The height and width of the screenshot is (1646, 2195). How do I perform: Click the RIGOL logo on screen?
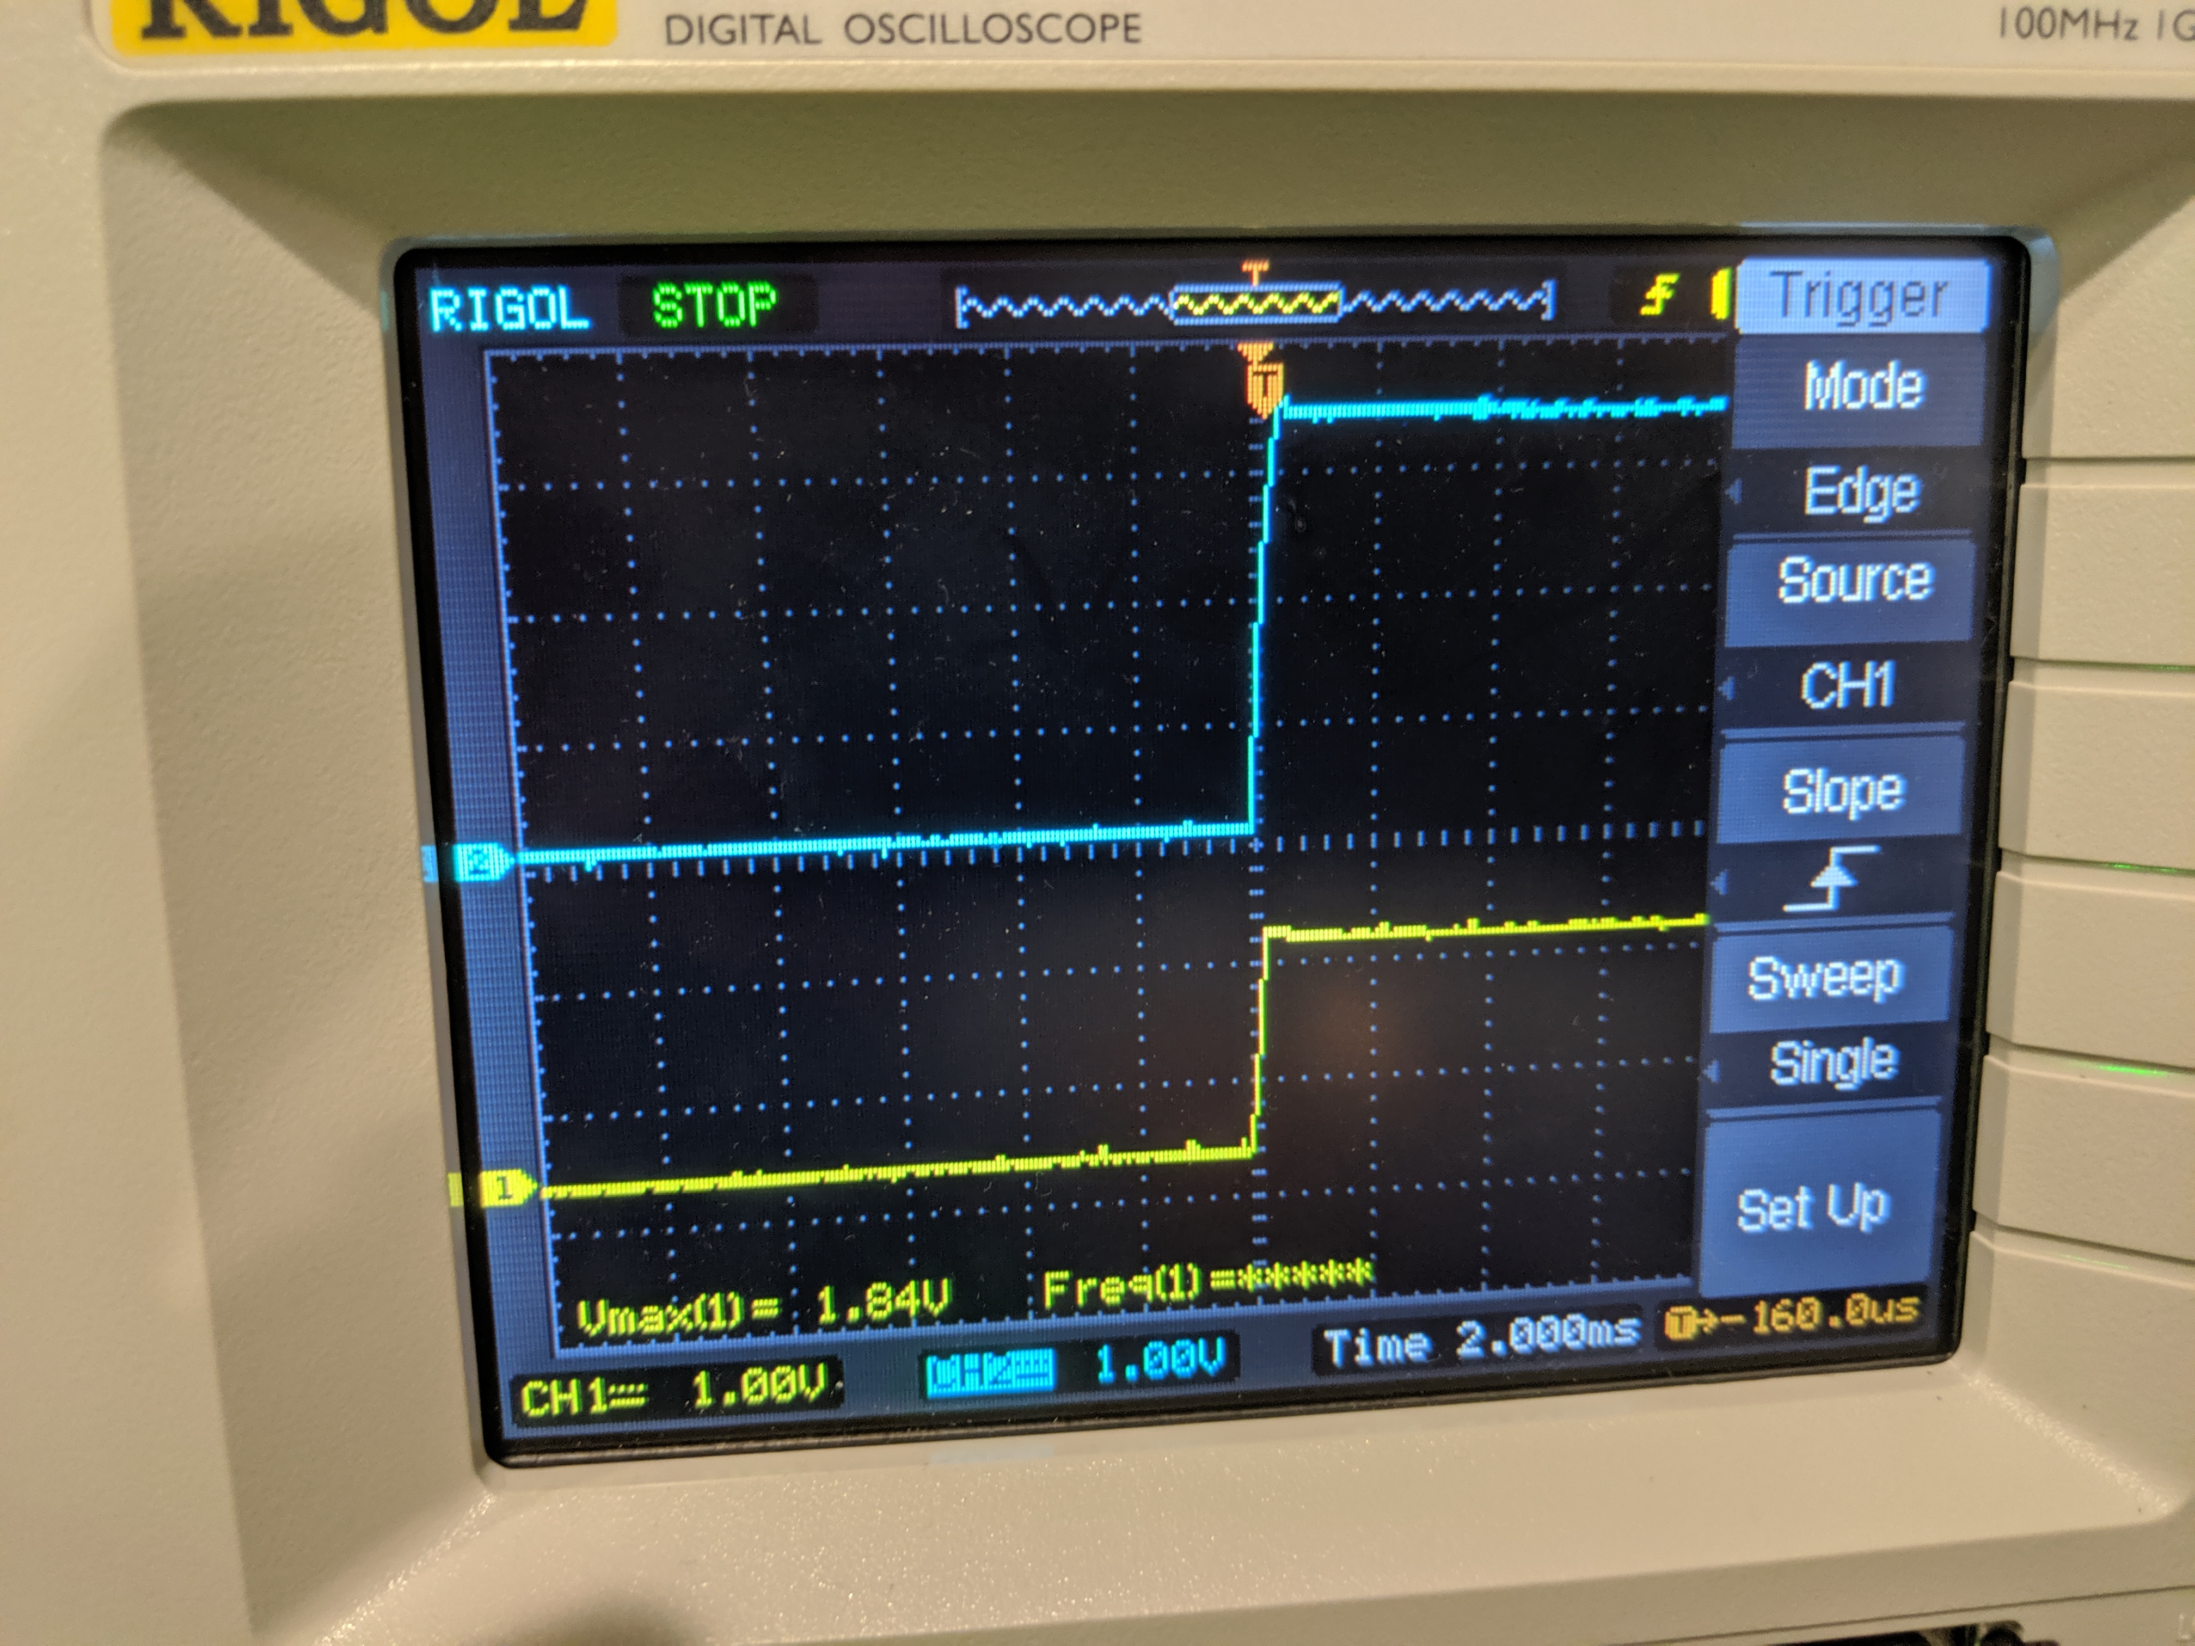coord(509,309)
